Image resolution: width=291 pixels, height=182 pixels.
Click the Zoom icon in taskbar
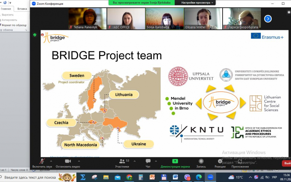tap(210, 177)
